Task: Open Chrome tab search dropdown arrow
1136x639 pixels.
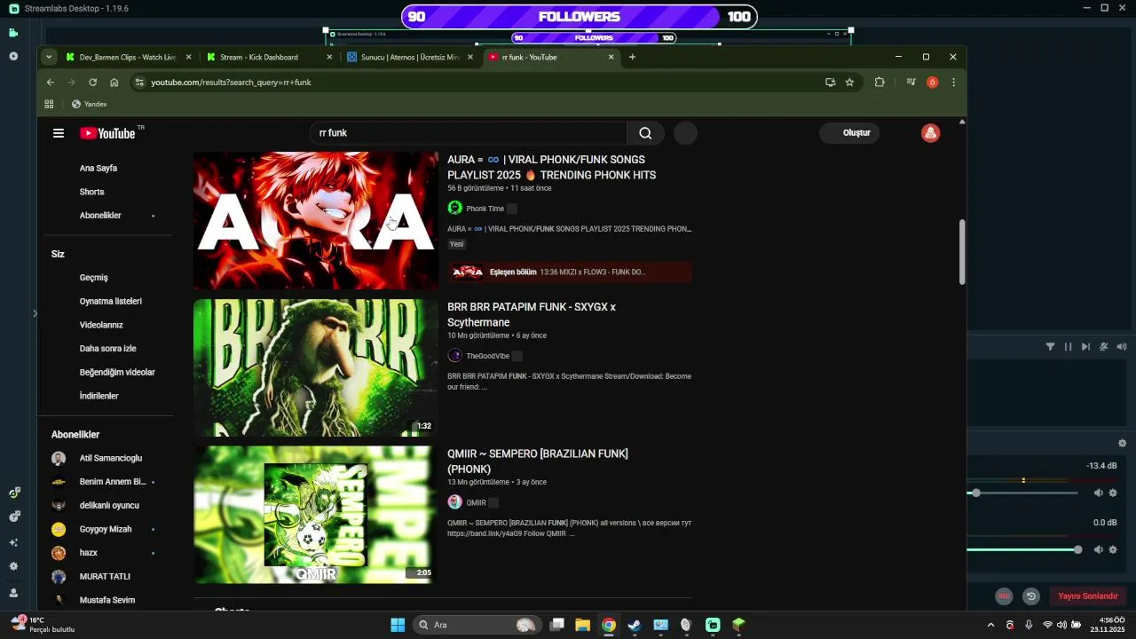Action: tap(49, 57)
